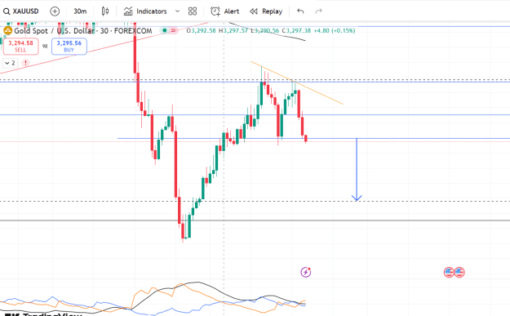This screenshot has width=510, height=316.
Task: Select the orange descending trendline
Action: pyautogui.click(x=297, y=83)
